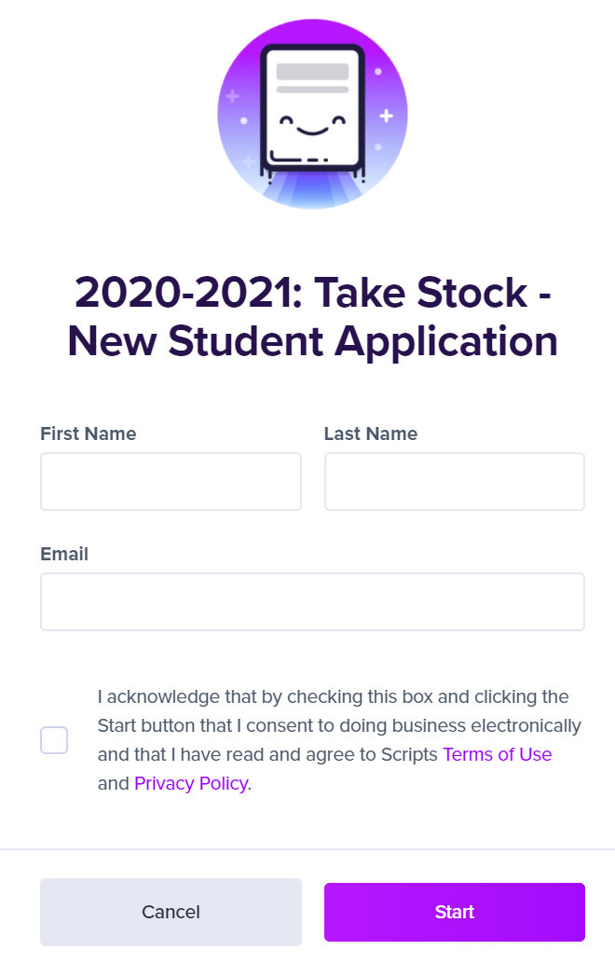Click into the First Name field
The image size is (615, 964).
tap(171, 481)
